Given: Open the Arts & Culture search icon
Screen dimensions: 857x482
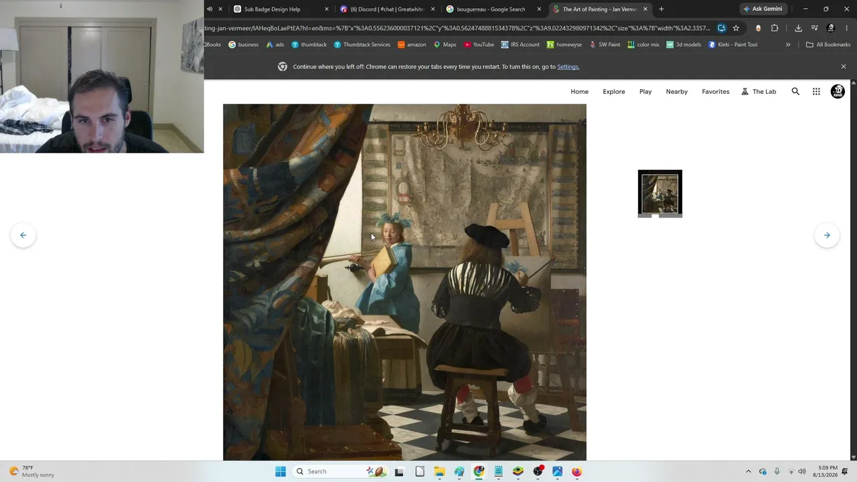Looking at the screenshot, I should click(x=795, y=92).
